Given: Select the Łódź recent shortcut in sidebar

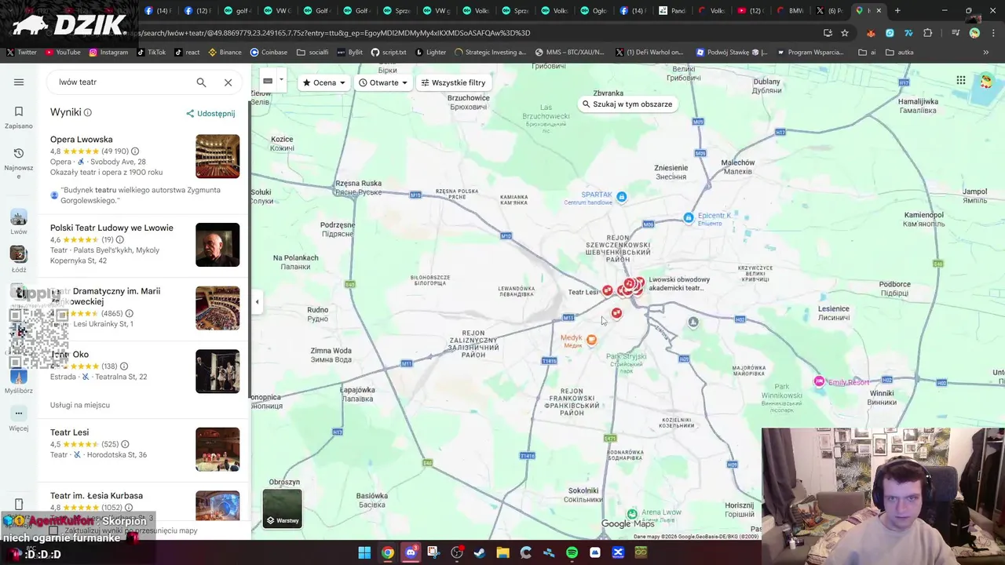Looking at the screenshot, I should tap(19, 260).
